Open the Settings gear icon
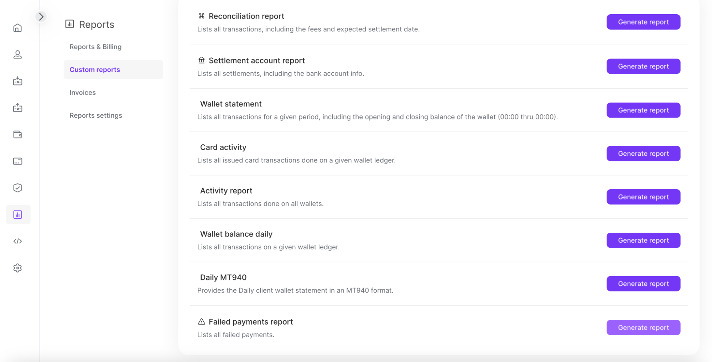 tap(17, 268)
